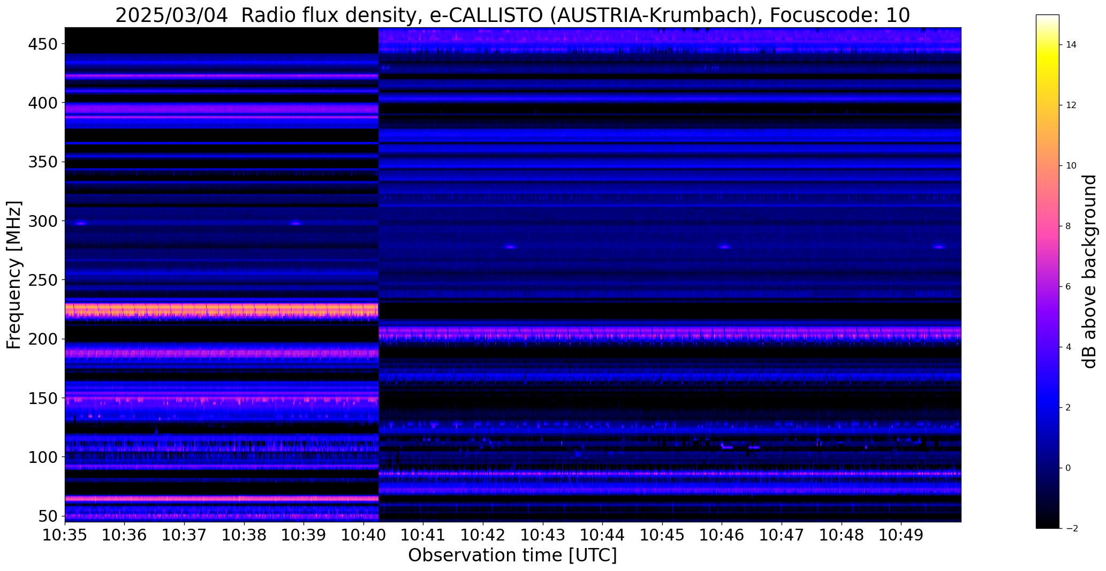
Task: Click the 10:40 time tick label
Action: point(364,535)
